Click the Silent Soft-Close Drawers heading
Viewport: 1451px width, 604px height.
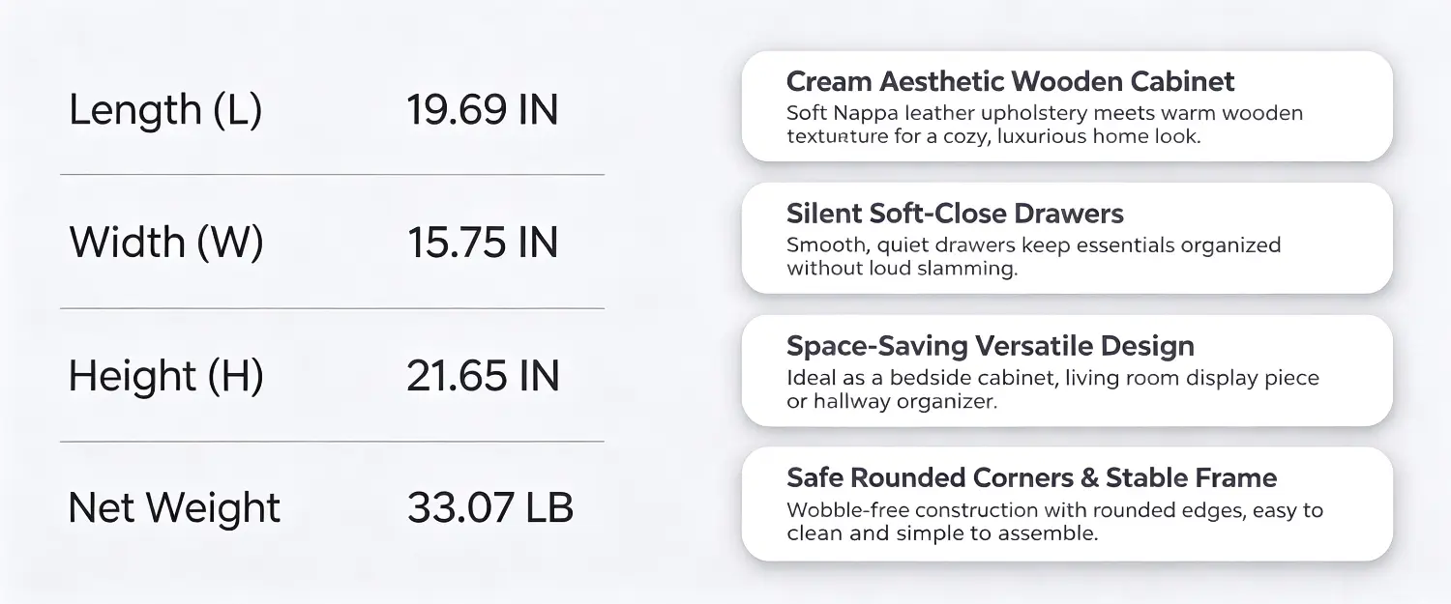coord(955,214)
